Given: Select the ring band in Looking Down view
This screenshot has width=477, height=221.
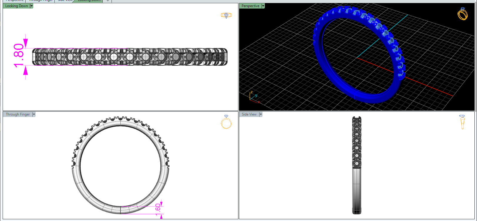Looking at the screenshot, I should click(130, 57).
